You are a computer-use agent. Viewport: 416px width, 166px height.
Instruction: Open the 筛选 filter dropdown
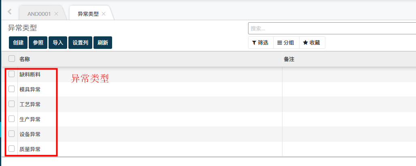pos(260,43)
